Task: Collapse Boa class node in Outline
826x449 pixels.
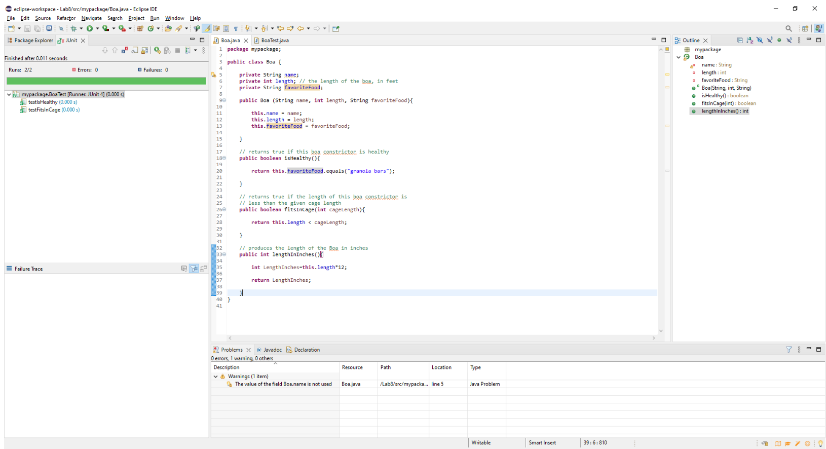Action: point(679,57)
